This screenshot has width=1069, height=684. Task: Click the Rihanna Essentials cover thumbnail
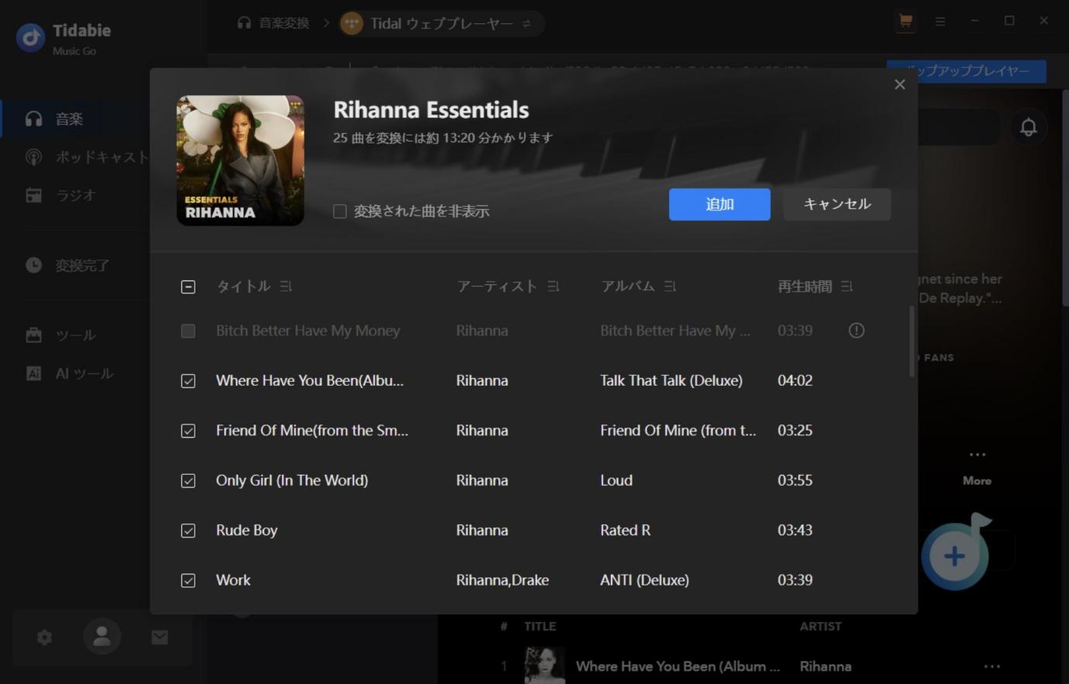(x=240, y=160)
